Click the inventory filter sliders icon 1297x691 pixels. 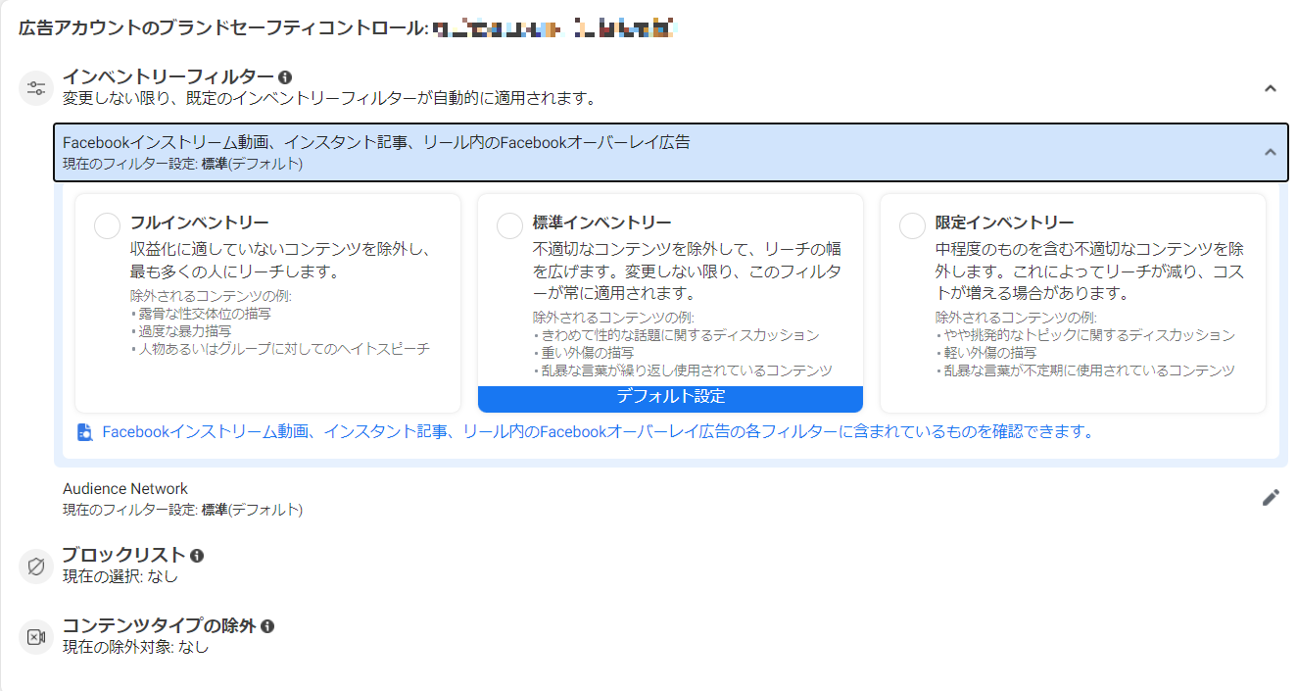click(x=36, y=88)
